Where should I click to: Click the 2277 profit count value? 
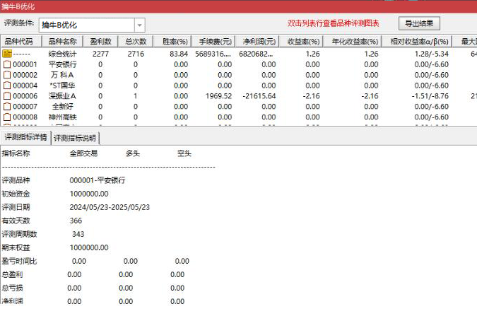[x=100, y=54]
